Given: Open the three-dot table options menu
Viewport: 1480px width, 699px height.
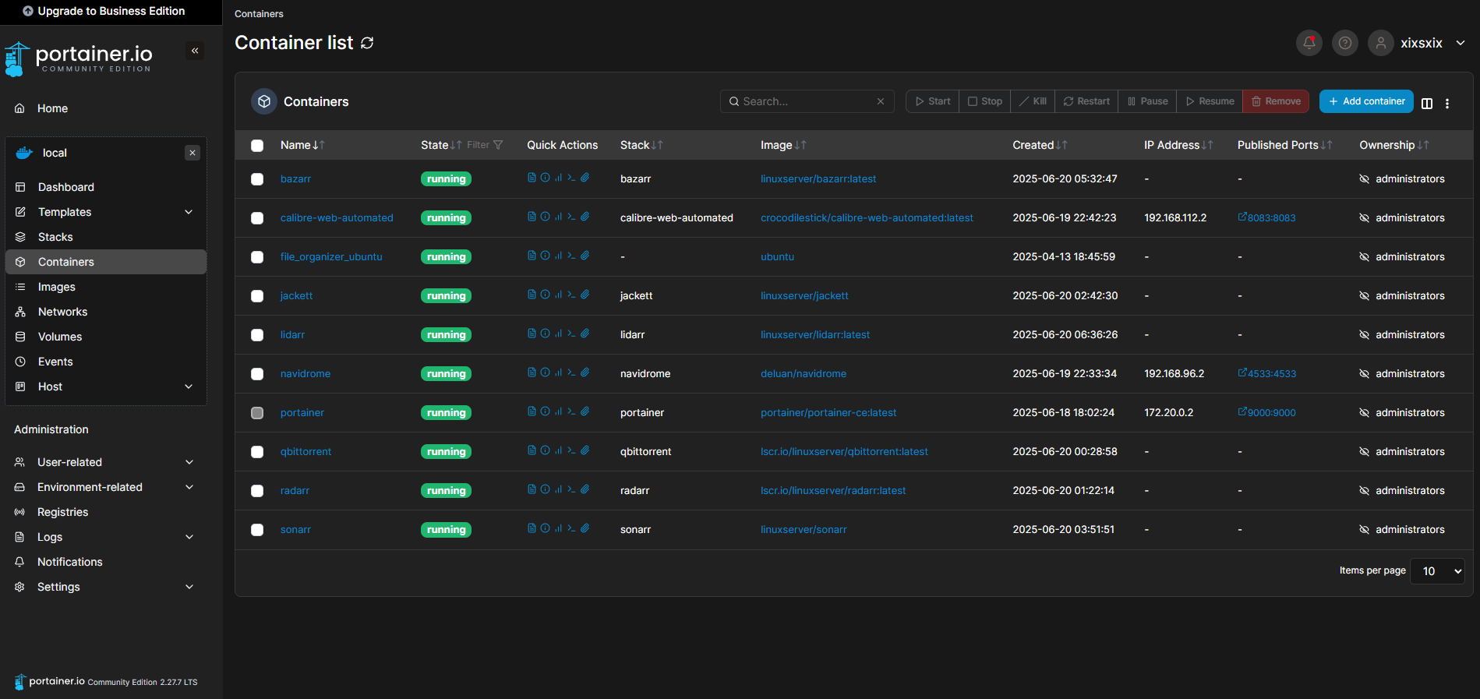Looking at the screenshot, I should (1447, 103).
